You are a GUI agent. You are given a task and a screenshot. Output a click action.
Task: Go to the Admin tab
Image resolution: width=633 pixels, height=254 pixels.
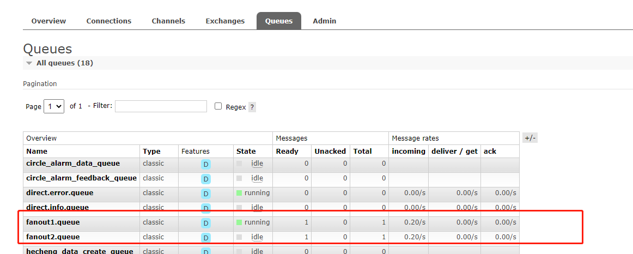324,21
